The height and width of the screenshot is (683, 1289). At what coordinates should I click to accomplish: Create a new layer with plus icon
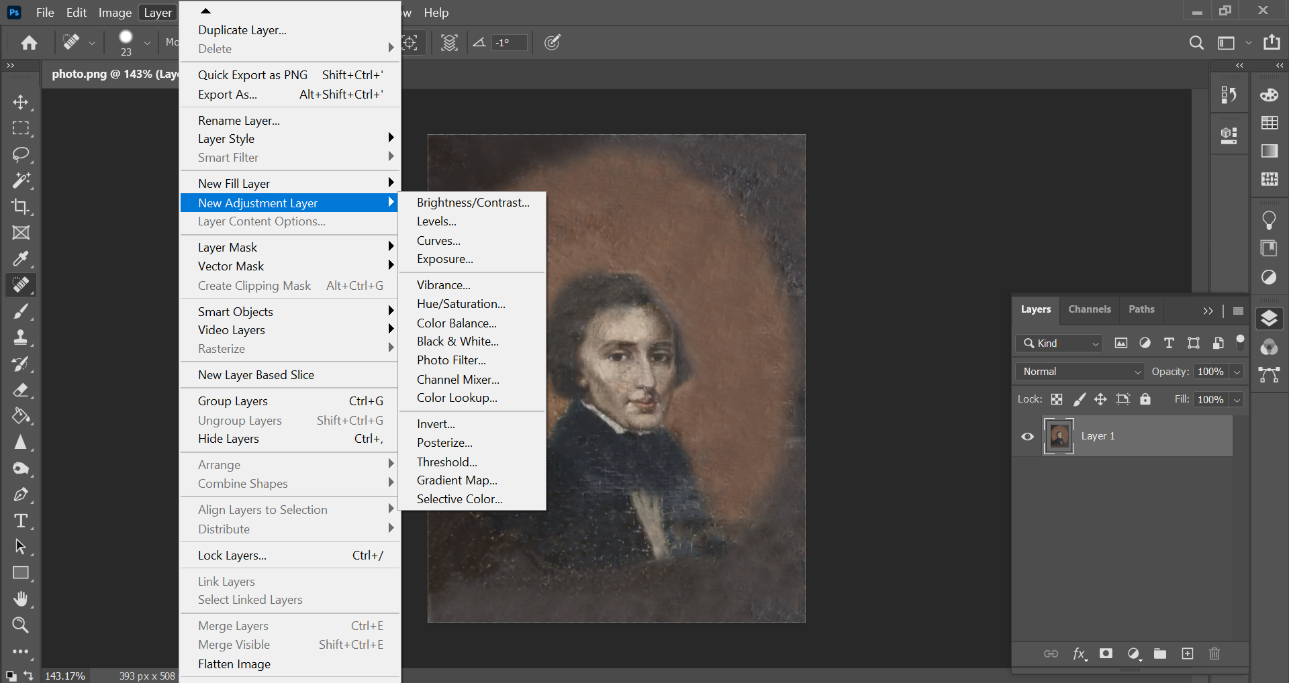[x=1188, y=653]
